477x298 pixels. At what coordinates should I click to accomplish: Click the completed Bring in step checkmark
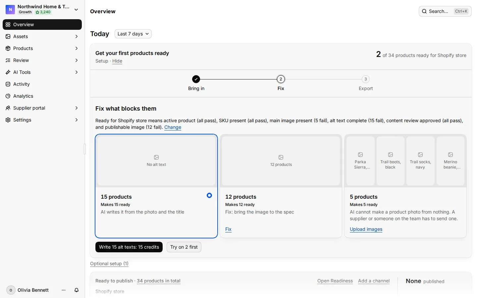(196, 79)
